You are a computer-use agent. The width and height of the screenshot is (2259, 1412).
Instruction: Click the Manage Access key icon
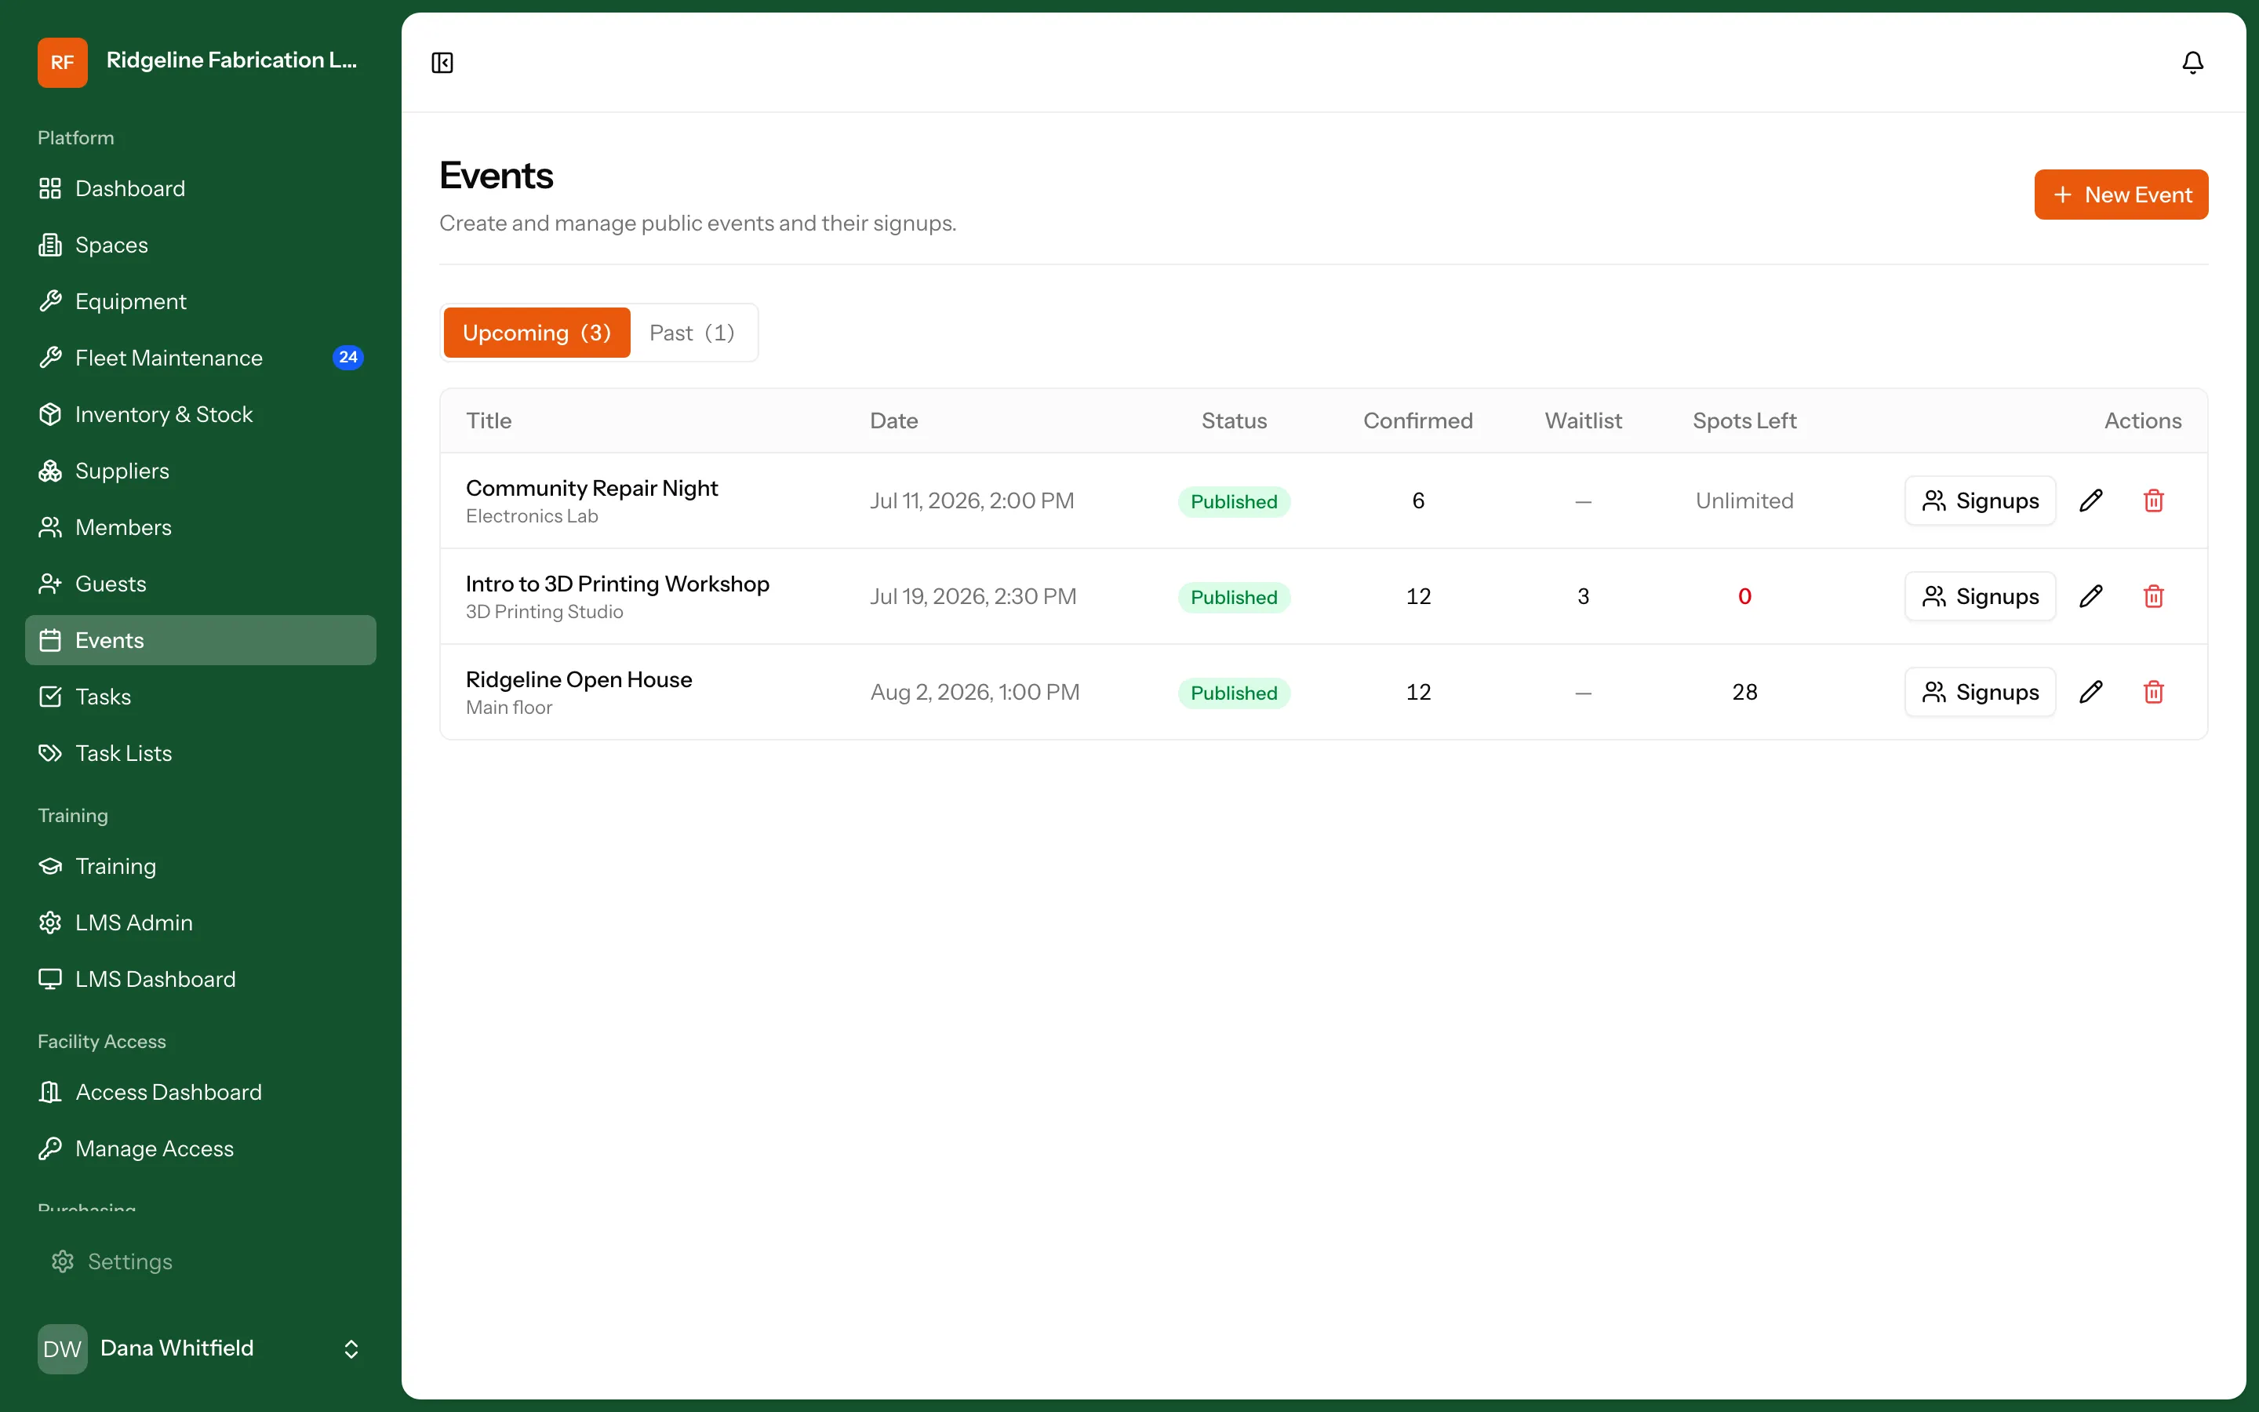(50, 1148)
